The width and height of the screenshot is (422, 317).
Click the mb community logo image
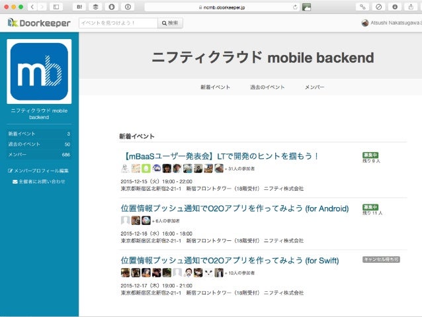[x=39, y=71]
